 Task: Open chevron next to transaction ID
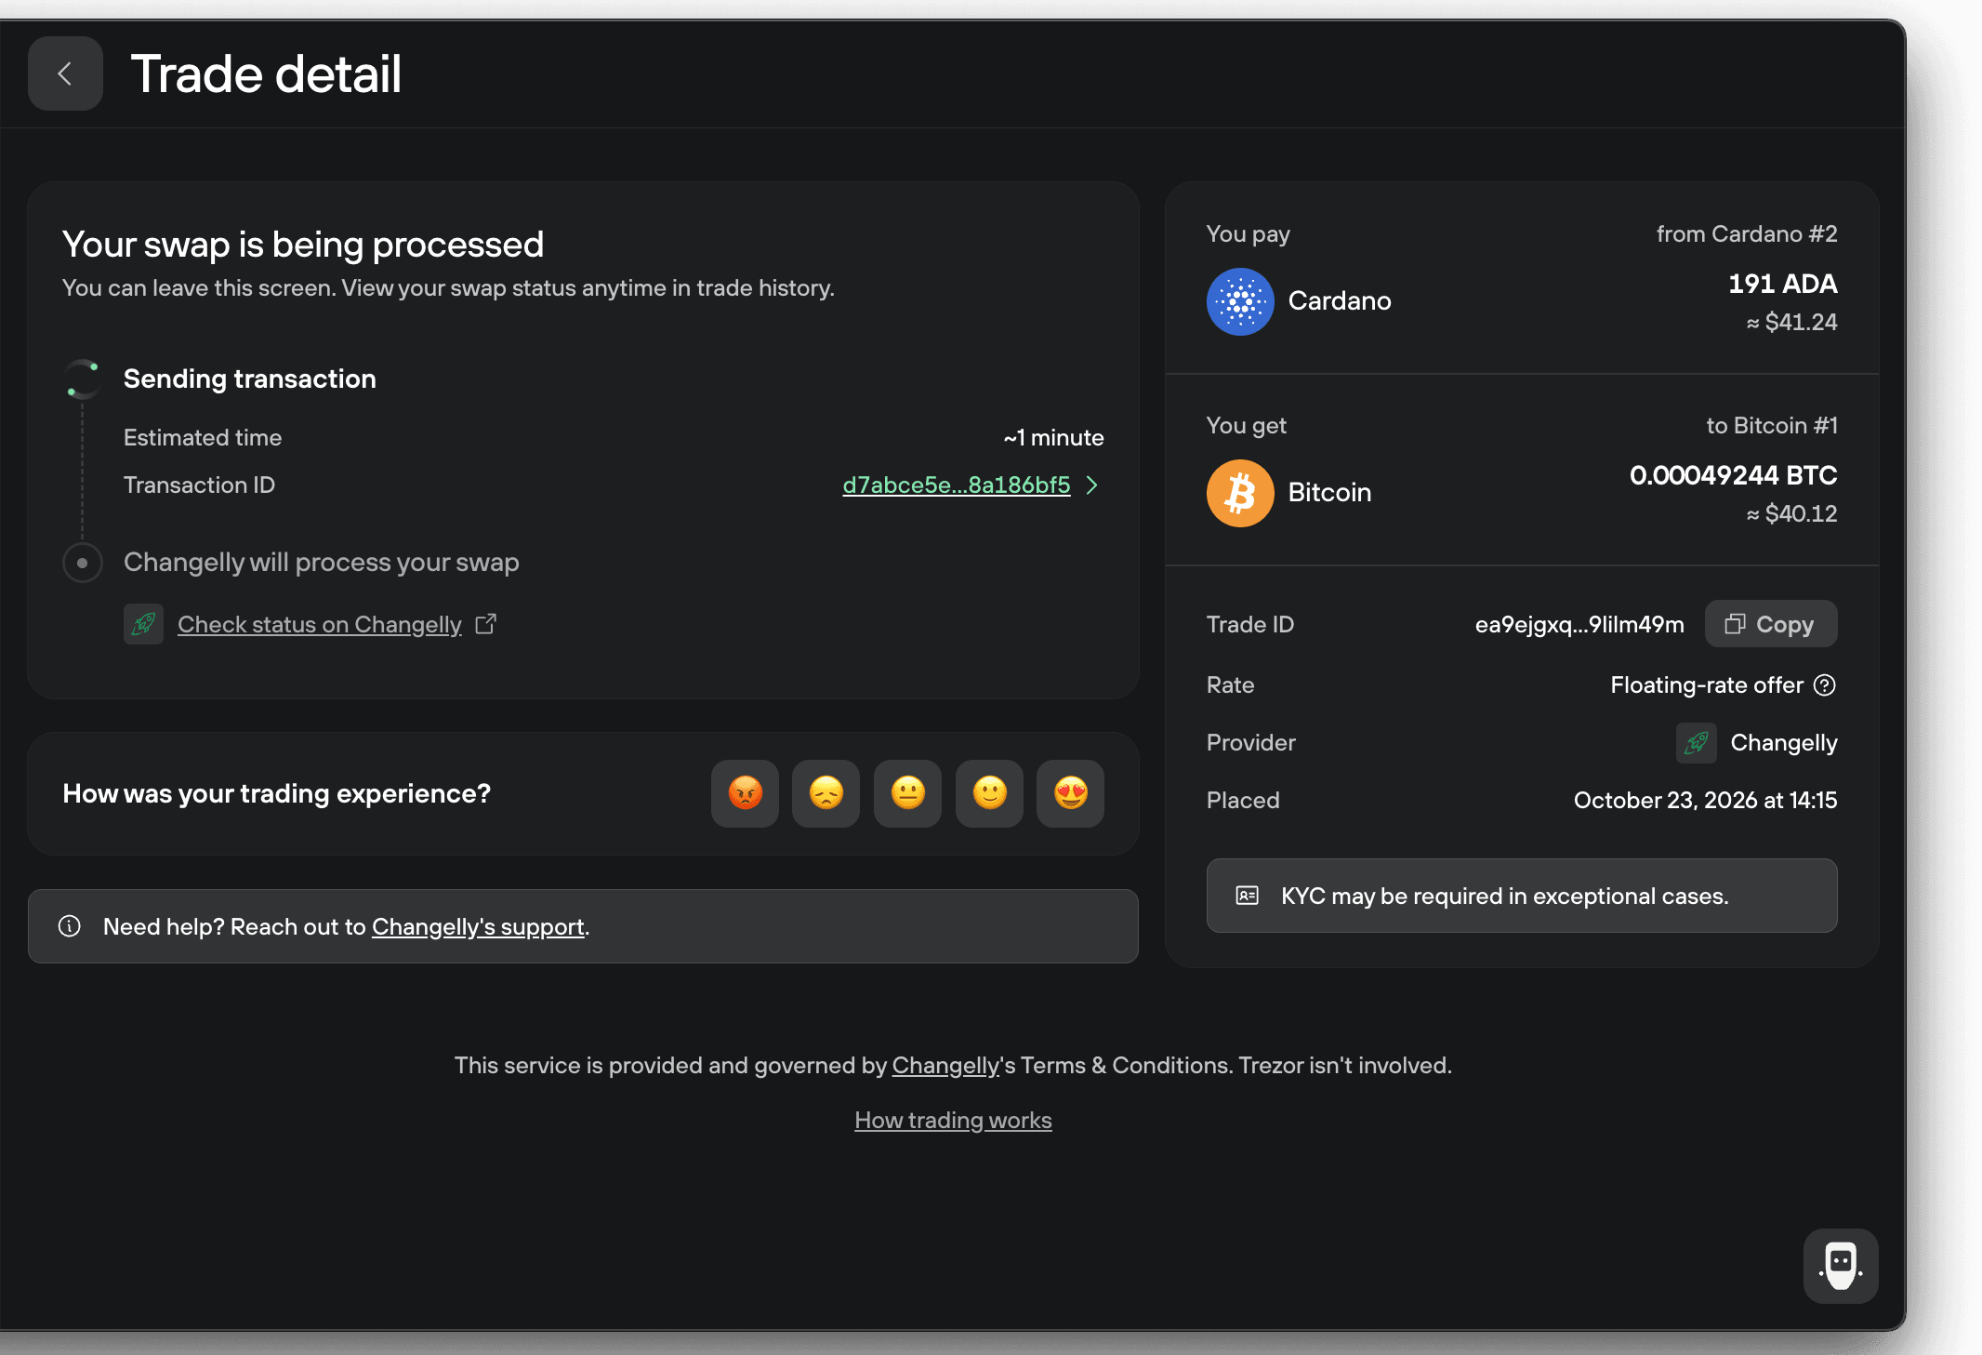click(x=1092, y=485)
